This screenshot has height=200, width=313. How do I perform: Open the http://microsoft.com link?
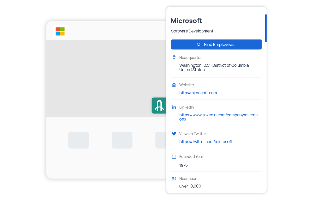pyautogui.click(x=198, y=93)
